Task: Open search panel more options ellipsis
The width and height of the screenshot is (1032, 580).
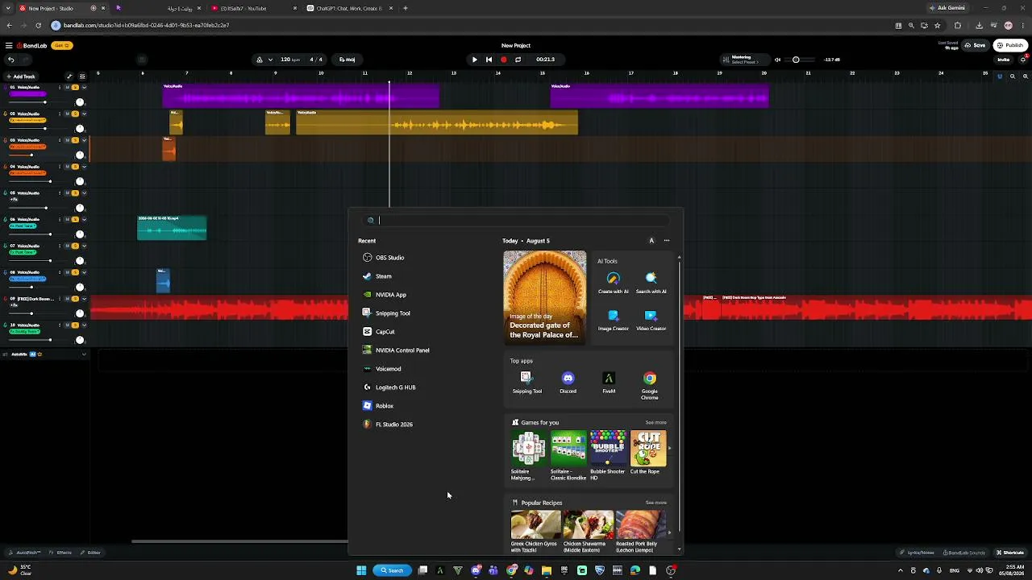Action: [x=666, y=241]
